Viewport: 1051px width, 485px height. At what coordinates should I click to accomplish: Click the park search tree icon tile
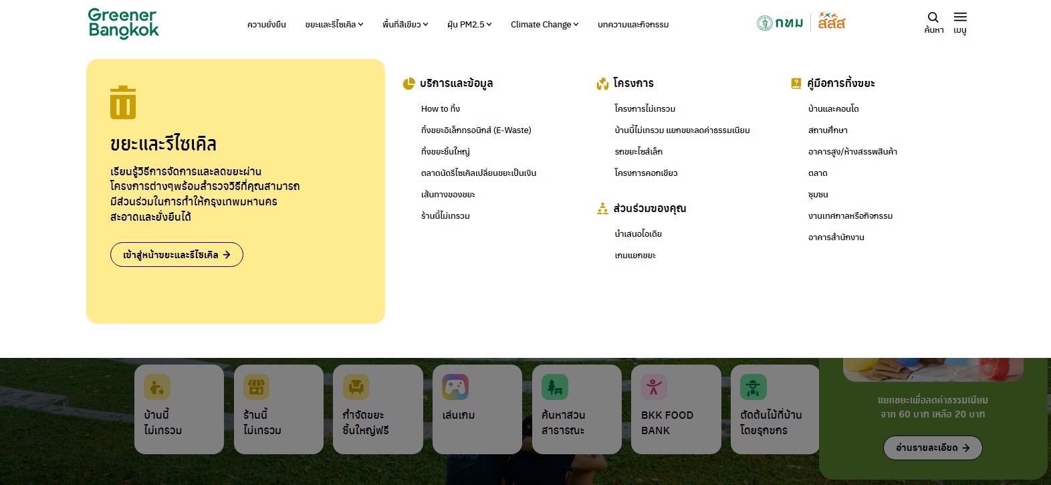click(x=554, y=387)
